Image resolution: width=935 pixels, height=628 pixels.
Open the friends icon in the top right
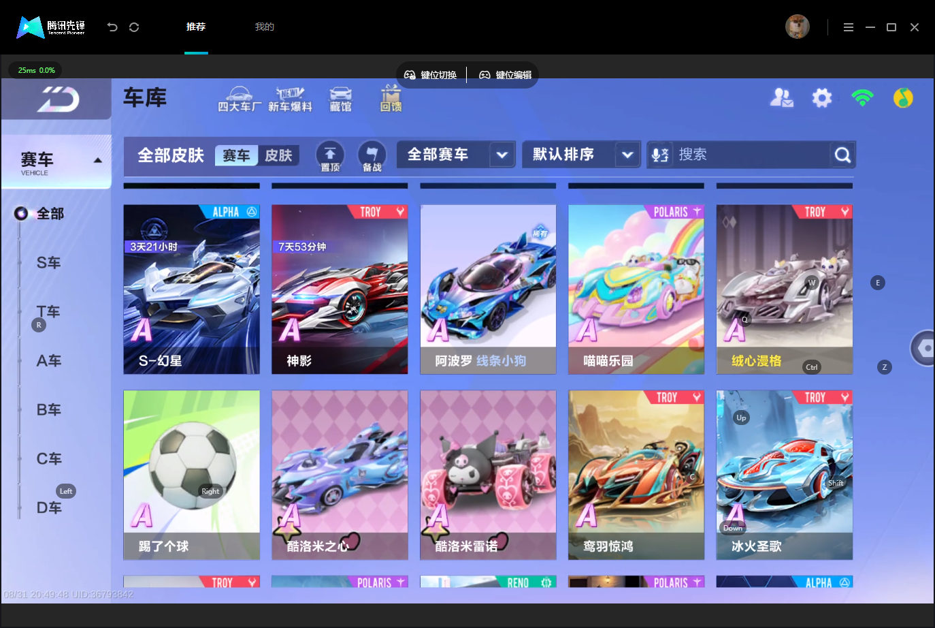click(x=781, y=98)
